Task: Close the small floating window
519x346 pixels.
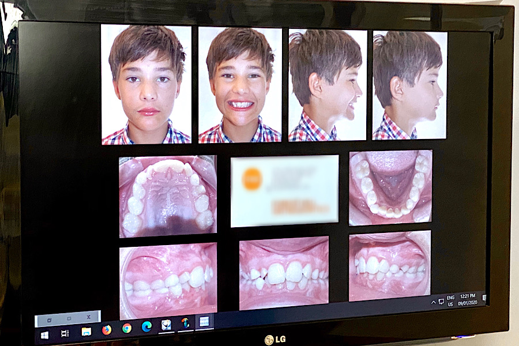Action: (x=88, y=317)
